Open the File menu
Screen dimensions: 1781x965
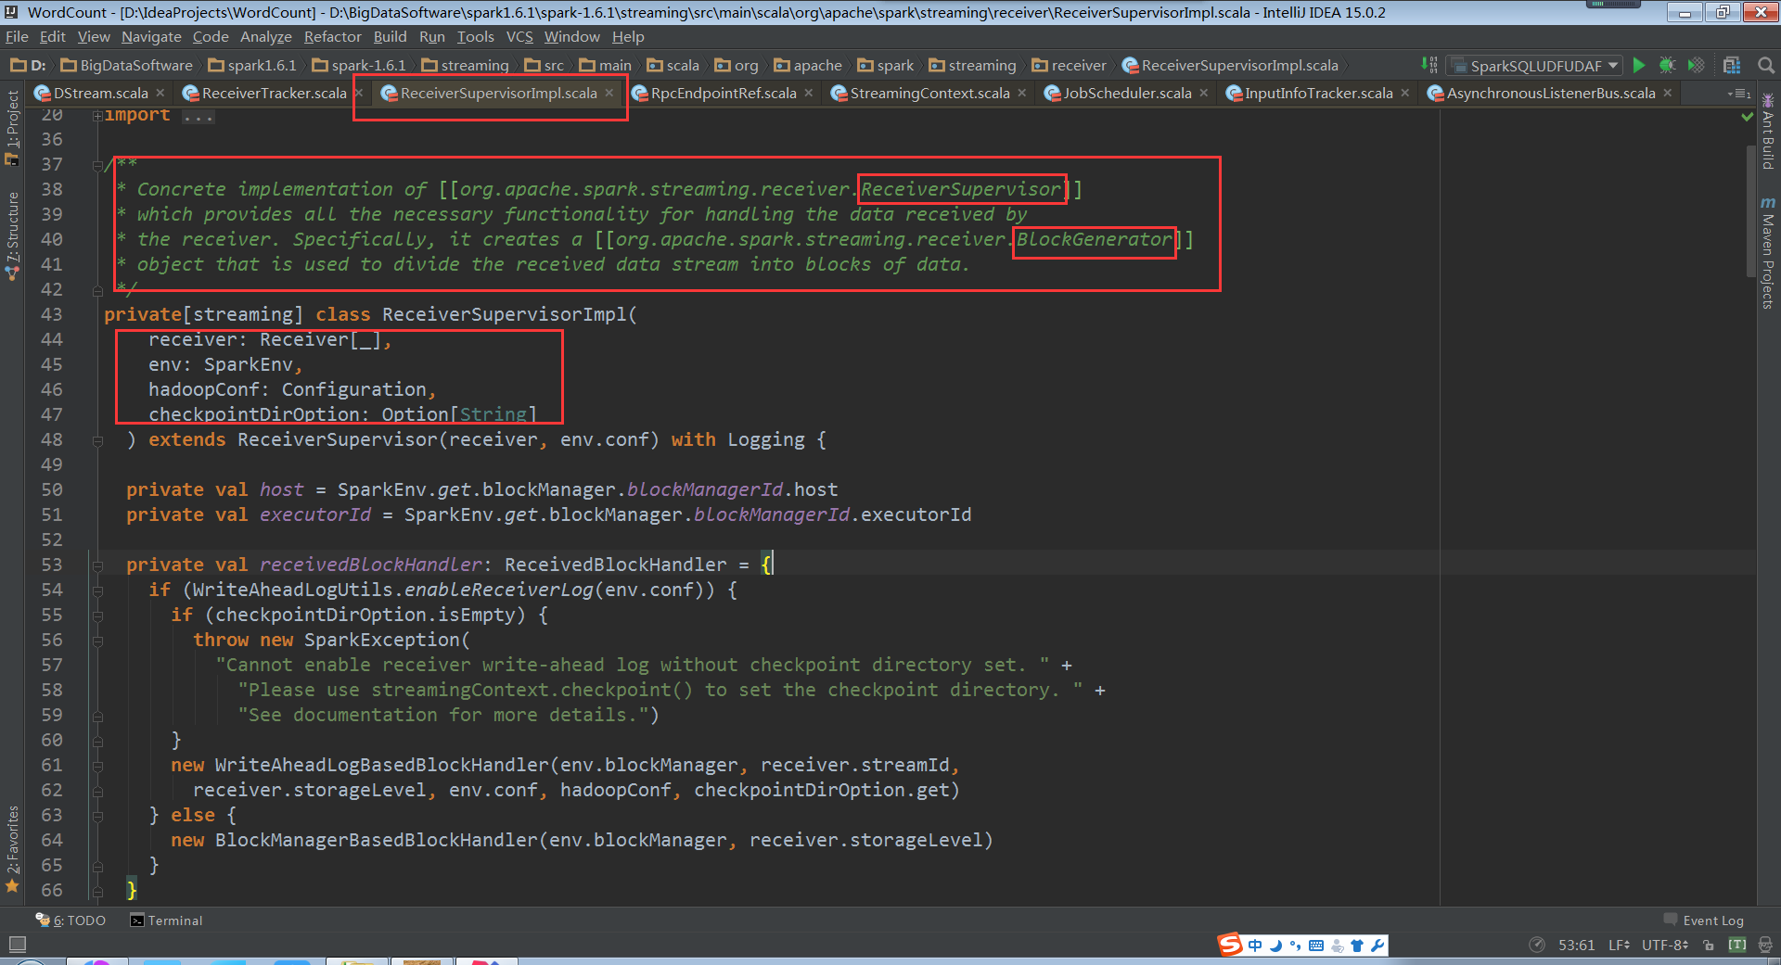coord(17,37)
